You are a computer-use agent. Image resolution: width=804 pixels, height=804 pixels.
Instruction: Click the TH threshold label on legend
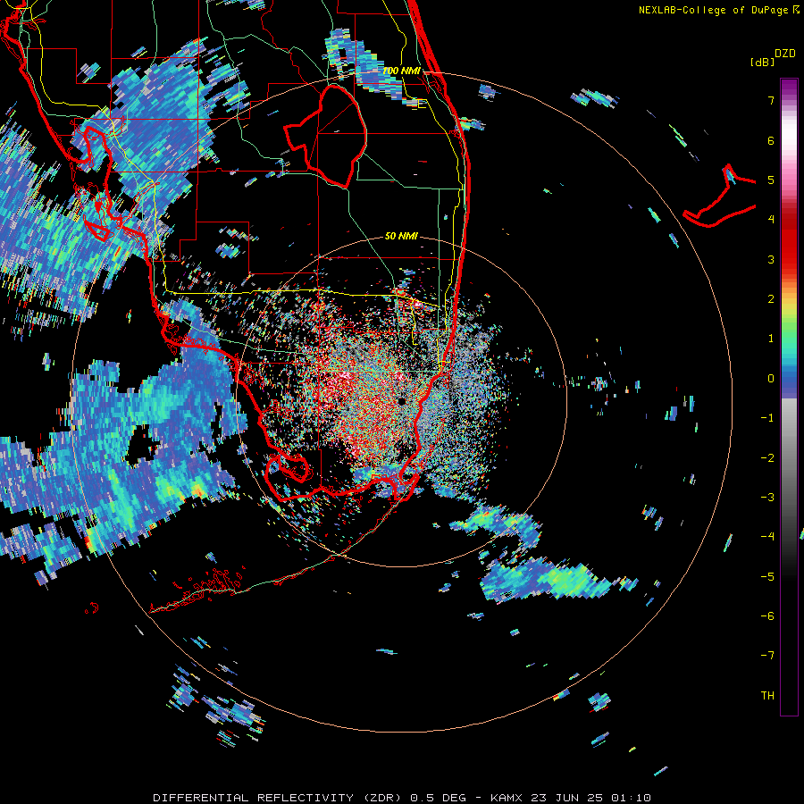click(767, 695)
